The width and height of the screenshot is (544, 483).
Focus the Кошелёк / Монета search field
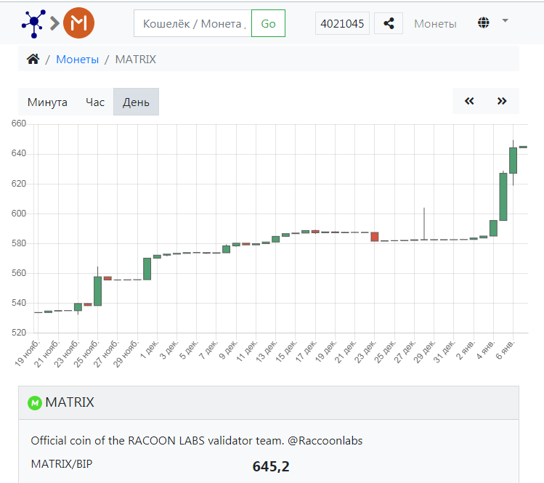[x=192, y=23]
